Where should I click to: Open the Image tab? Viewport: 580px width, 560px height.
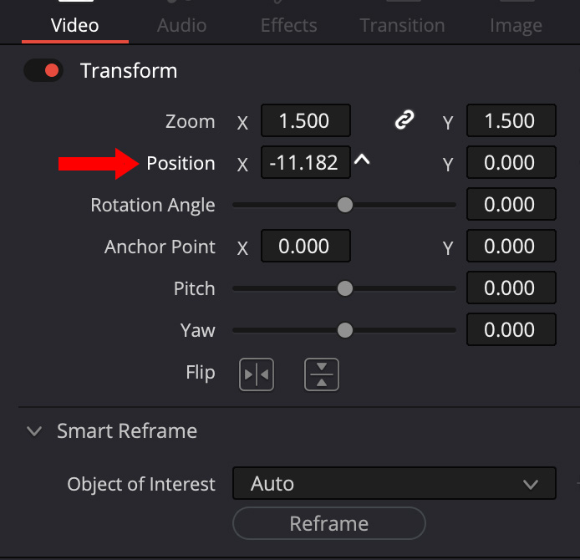click(516, 26)
